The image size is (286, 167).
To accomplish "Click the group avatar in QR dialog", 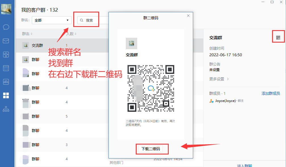I will pos(131,43).
